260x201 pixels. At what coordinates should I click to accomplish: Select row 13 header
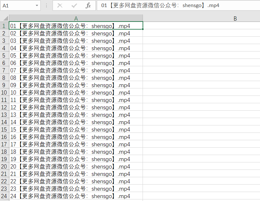[x=4, y=115]
